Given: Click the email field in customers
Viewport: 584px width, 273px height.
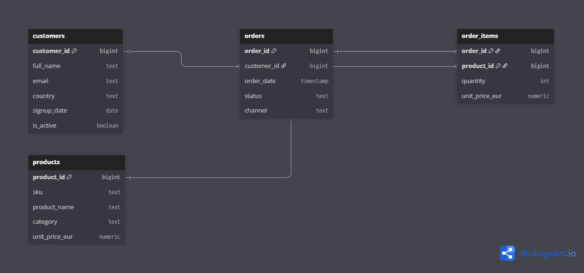Looking at the screenshot, I should (76, 81).
